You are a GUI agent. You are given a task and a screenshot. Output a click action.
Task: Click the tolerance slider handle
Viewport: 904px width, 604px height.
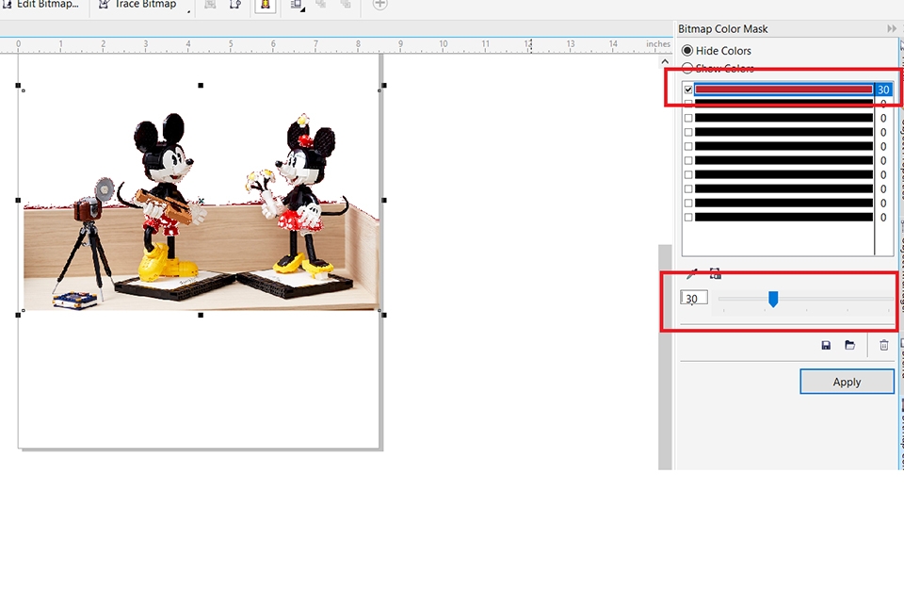click(773, 299)
